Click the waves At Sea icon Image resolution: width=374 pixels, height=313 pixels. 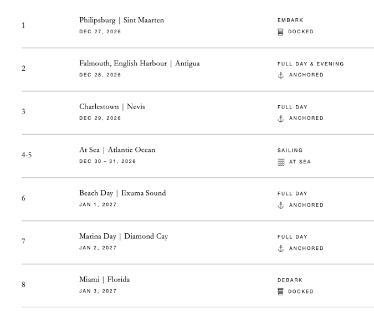click(281, 162)
